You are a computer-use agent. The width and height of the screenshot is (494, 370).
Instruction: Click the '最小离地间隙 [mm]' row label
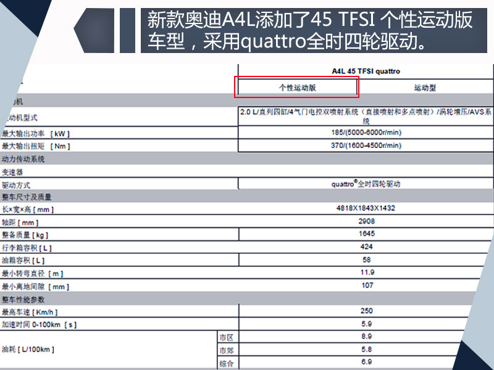click(x=35, y=287)
